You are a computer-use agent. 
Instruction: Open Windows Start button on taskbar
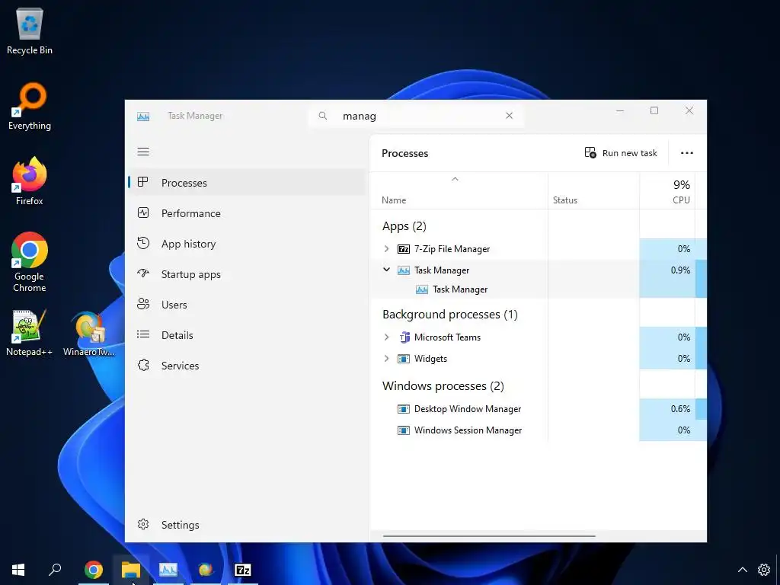18,570
